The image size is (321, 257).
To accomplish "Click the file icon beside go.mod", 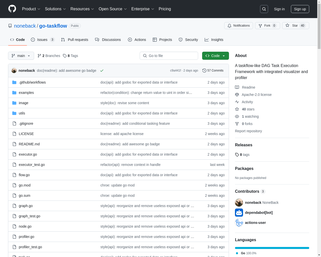I will click(14, 185).
